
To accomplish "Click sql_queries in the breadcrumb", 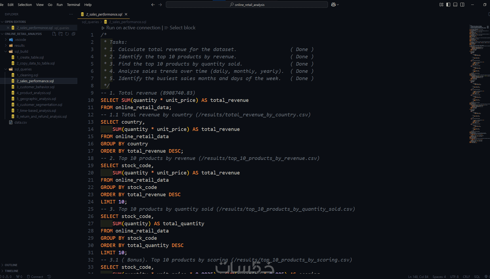I will [90, 22].
